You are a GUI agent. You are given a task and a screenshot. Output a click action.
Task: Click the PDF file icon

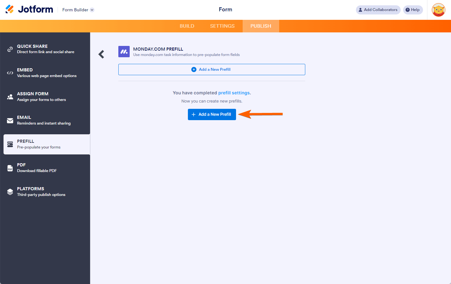10,168
